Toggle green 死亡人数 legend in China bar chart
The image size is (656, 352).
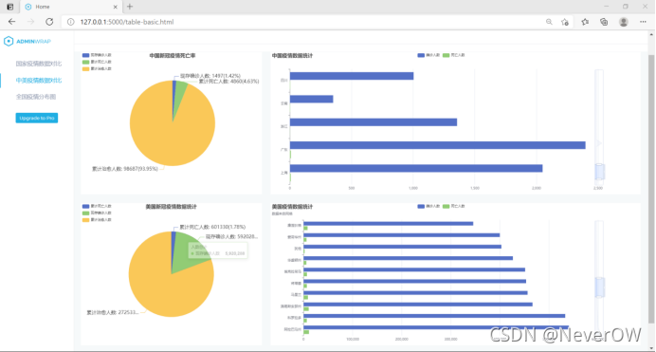[x=453, y=55]
